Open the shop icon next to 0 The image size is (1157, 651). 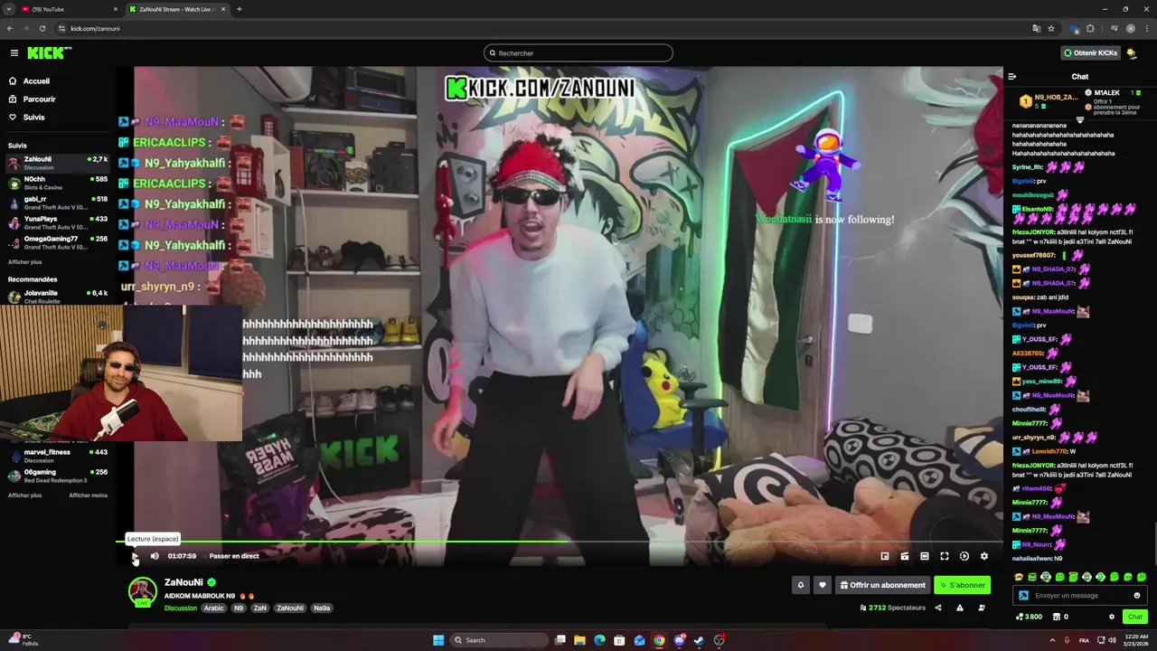click(x=1056, y=617)
